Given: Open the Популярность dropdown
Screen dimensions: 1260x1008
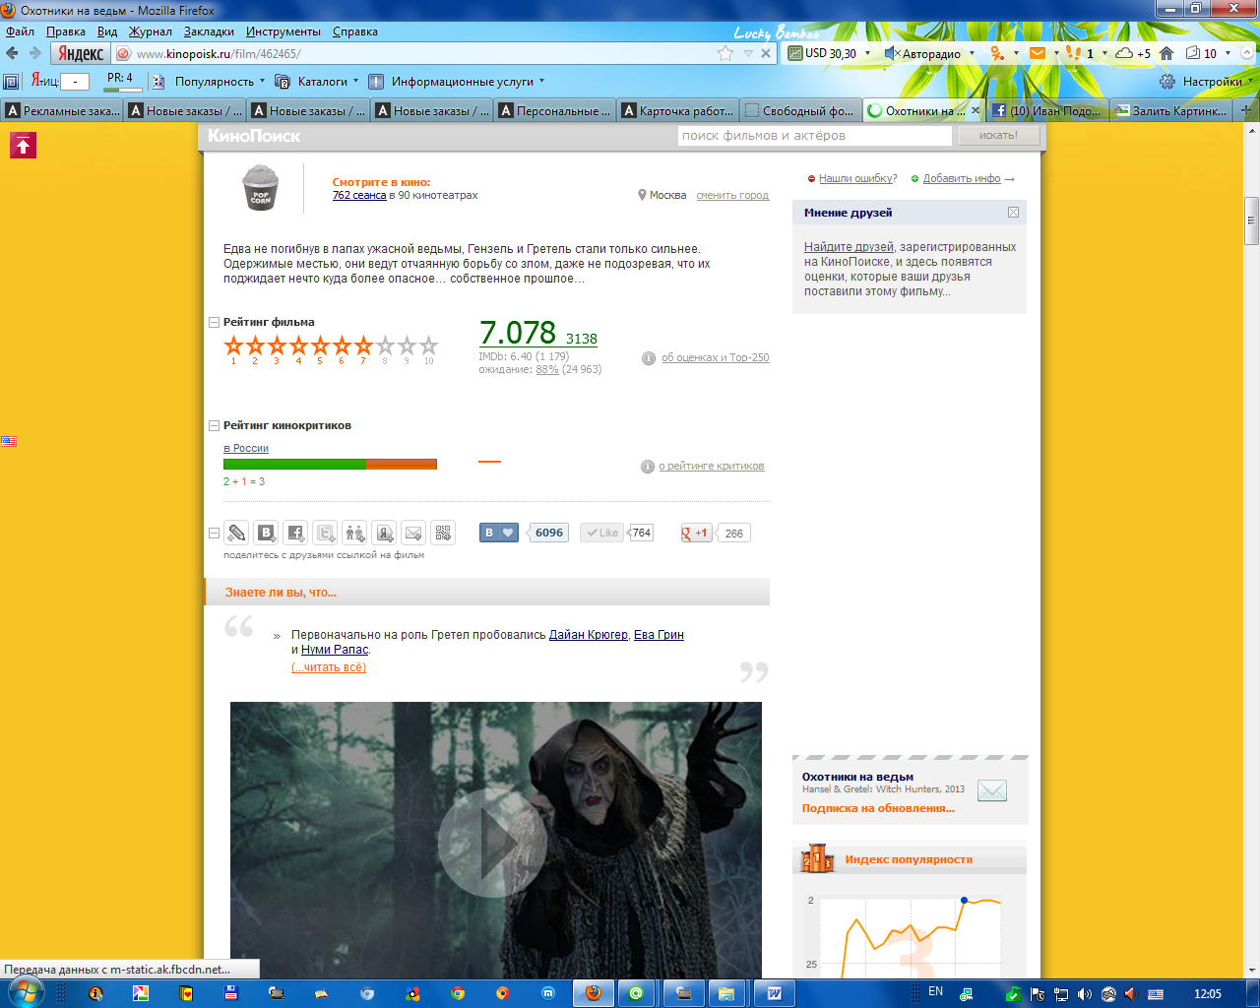Looking at the screenshot, I should 220,82.
